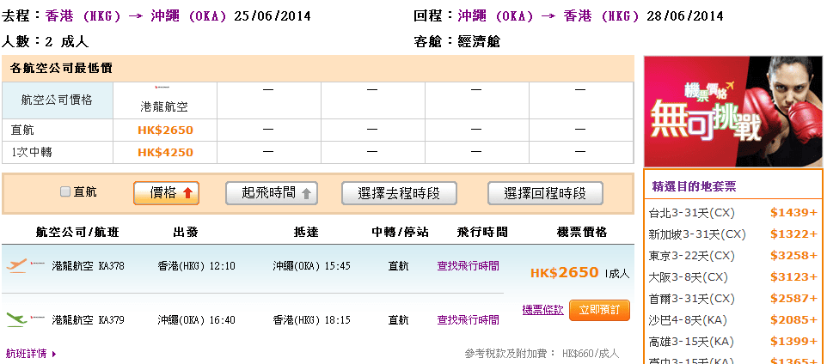Click 查找飛行時間 for flight KA378
Image resolution: width=827 pixels, height=364 pixels.
pyautogui.click(x=468, y=266)
